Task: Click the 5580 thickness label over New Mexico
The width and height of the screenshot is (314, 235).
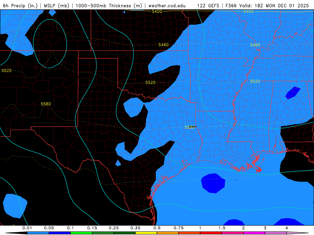Action: [x=46, y=104]
